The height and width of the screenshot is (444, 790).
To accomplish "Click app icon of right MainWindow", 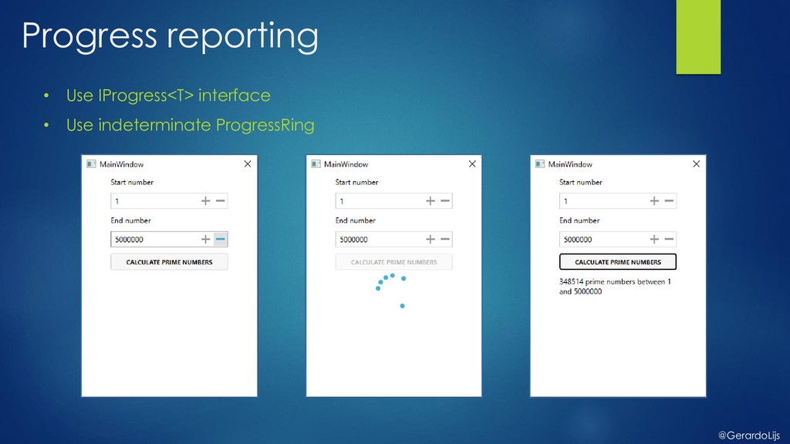I will click(540, 164).
